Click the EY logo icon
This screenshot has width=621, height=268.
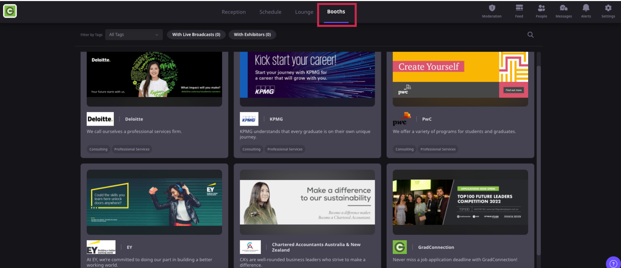(101, 247)
